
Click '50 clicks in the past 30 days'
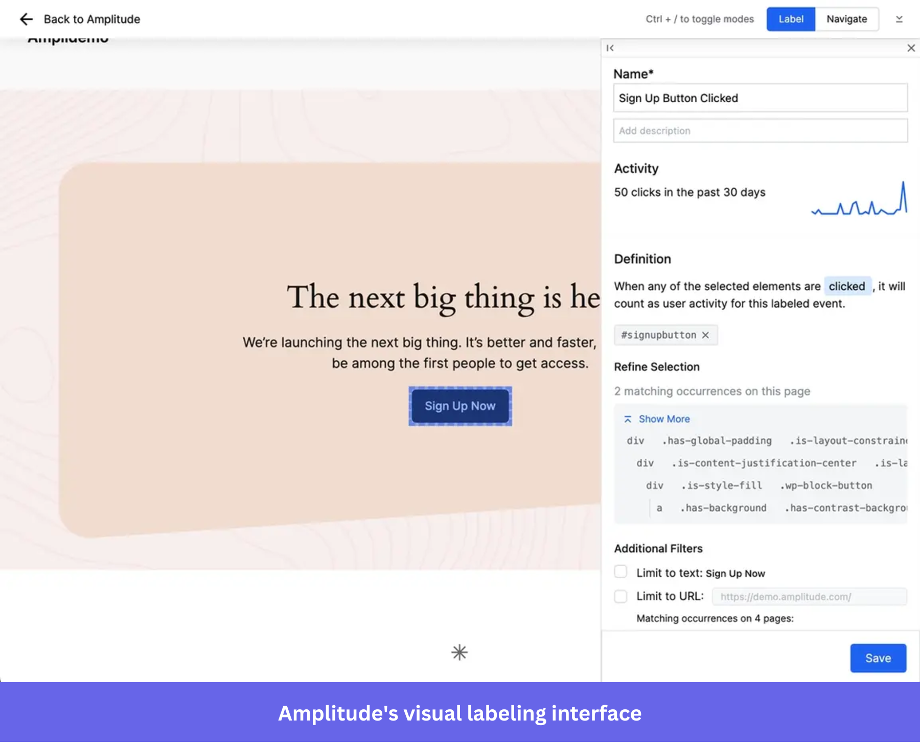tap(689, 193)
